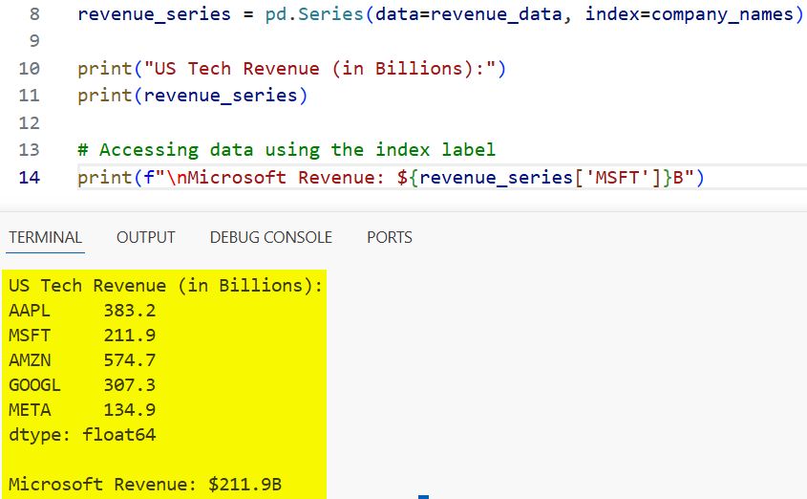Click the AMZN 574.7 terminal row

pyautogui.click(x=82, y=360)
